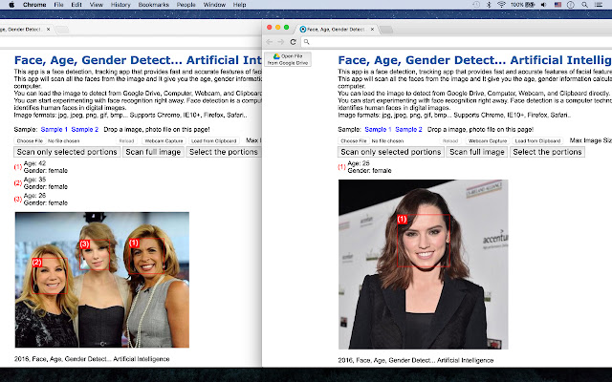612x382 pixels.
Task: Click face marker (2) in left photo
Action: (37, 263)
